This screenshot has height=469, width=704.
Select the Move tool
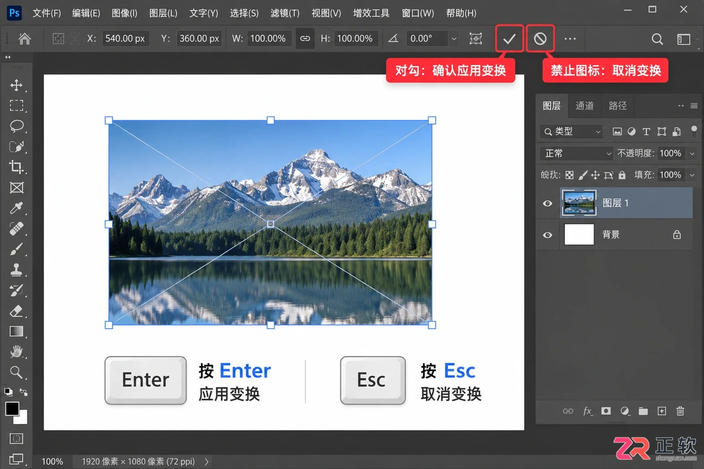pyautogui.click(x=16, y=85)
